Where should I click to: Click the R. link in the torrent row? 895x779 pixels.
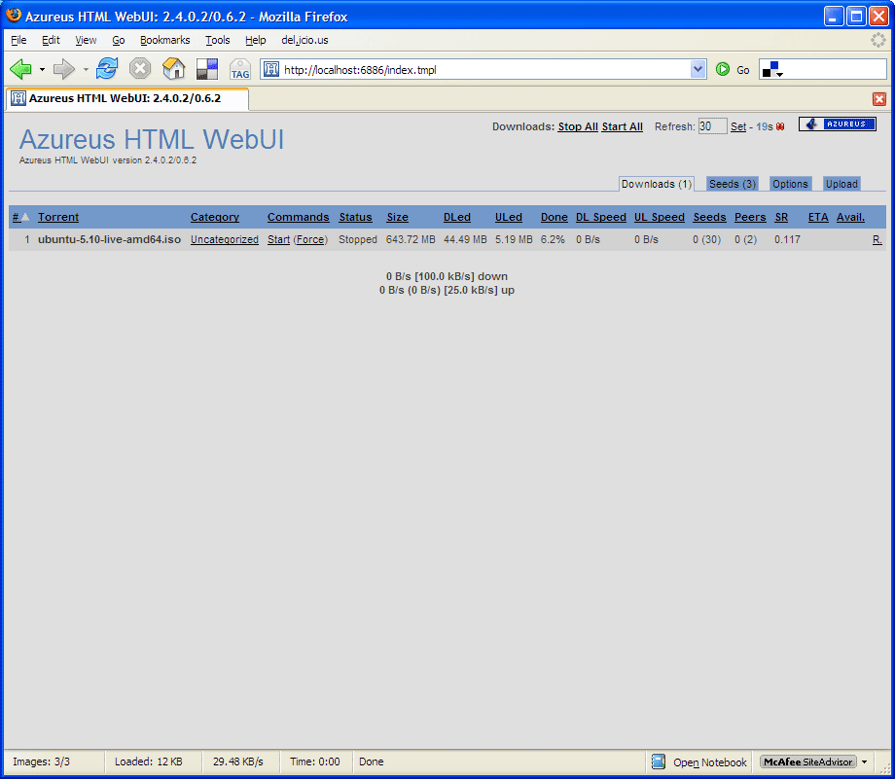877,239
